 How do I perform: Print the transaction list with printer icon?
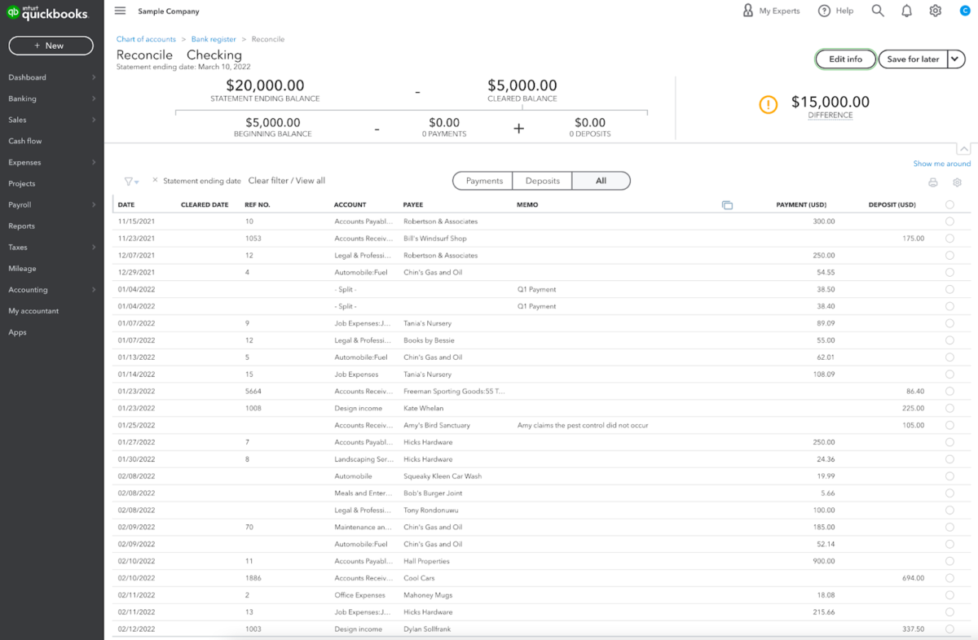(932, 182)
